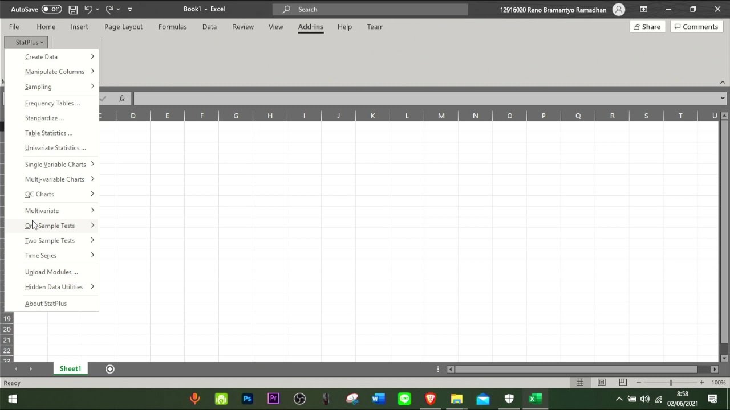The height and width of the screenshot is (410, 730).
Task: Open the Windows Start button
Action: 13,399
